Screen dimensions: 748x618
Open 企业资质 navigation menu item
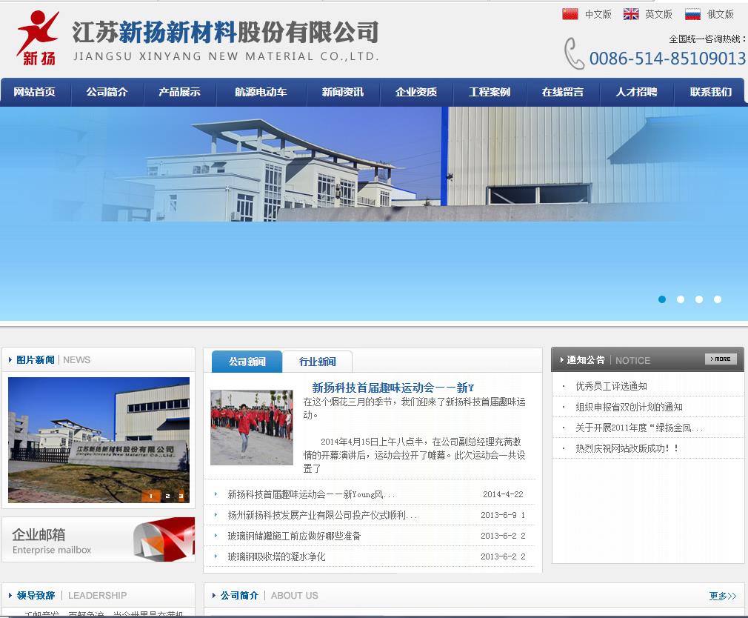(416, 92)
